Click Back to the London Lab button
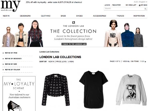The height and width of the screenshot is (111, 148). [x=74, y=44]
